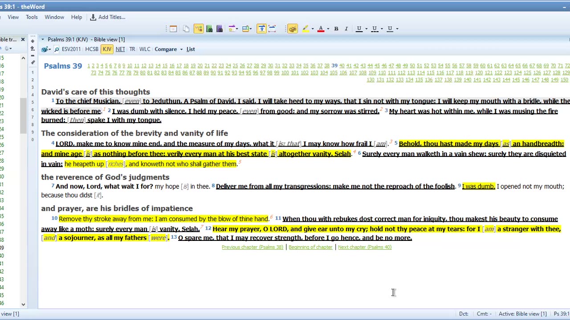Switch to the TR Bible version
Image resolution: width=570 pixels, height=320 pixels.
point(132,49)
